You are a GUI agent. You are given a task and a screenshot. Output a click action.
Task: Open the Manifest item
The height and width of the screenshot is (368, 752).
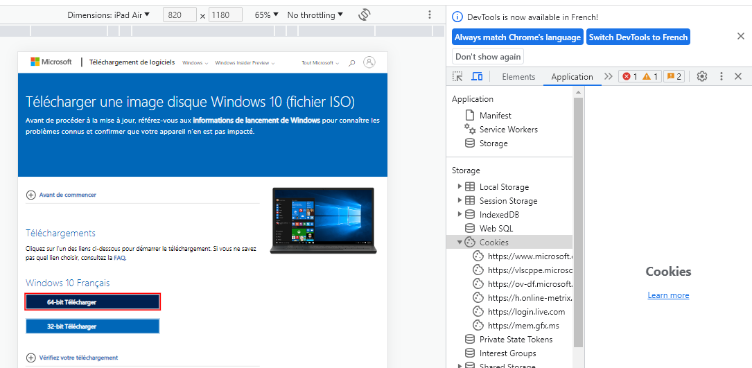click(x=496, y=116)
